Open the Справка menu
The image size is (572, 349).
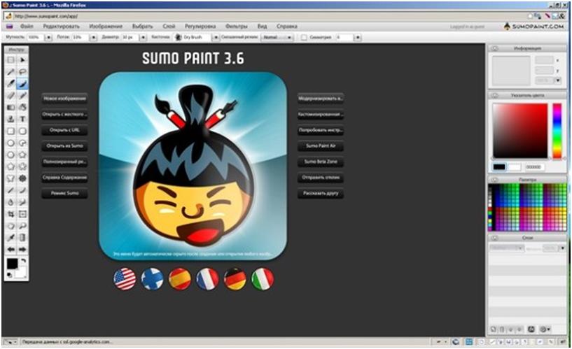coord(287,27)
